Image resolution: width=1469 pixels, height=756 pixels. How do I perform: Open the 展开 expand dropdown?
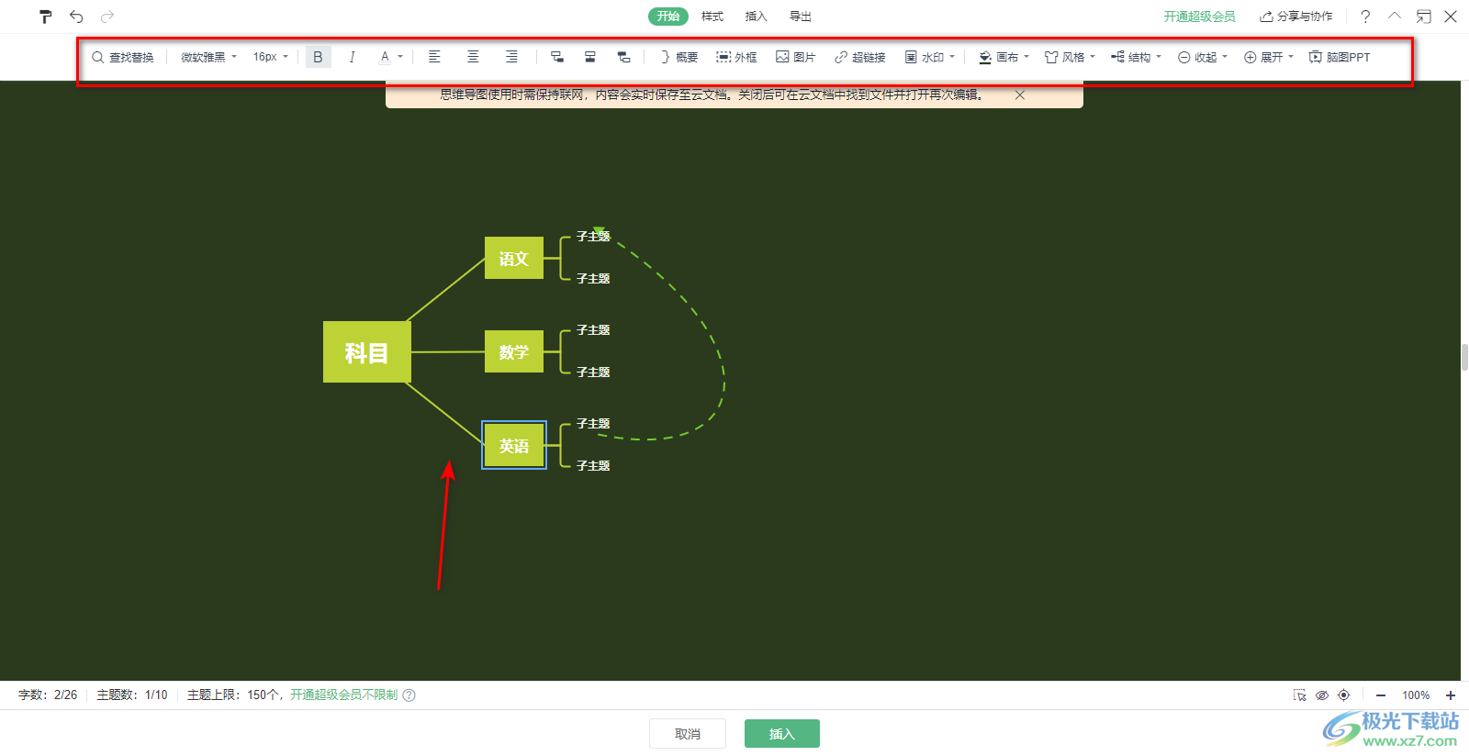tap(1268, 57)
